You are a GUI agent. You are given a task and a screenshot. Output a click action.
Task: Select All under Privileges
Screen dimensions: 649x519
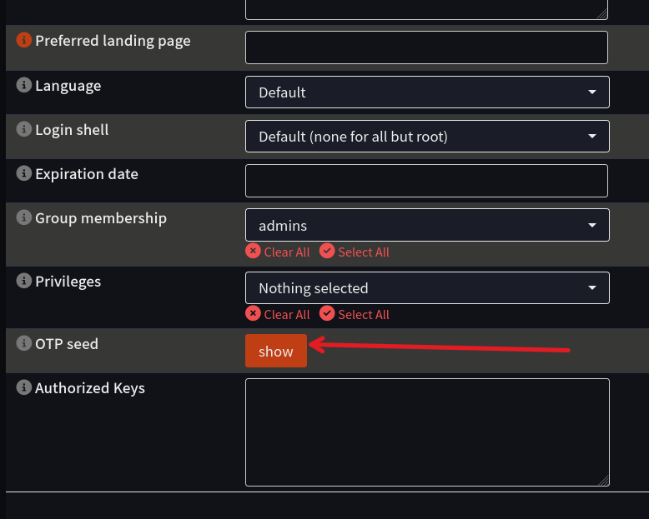(355, 314)
